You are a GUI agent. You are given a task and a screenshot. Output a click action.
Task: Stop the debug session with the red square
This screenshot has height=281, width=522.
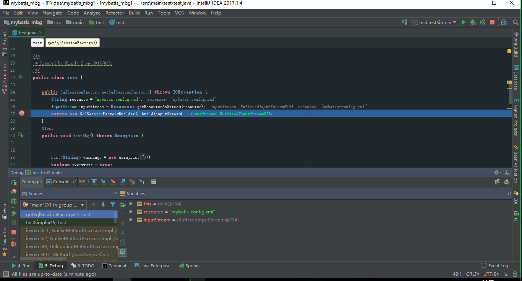coord(13,232)
